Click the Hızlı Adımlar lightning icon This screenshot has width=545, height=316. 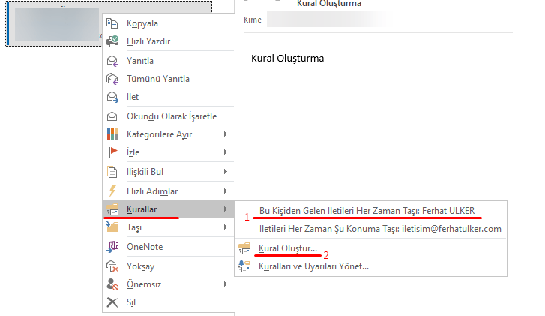coord(113,191)
